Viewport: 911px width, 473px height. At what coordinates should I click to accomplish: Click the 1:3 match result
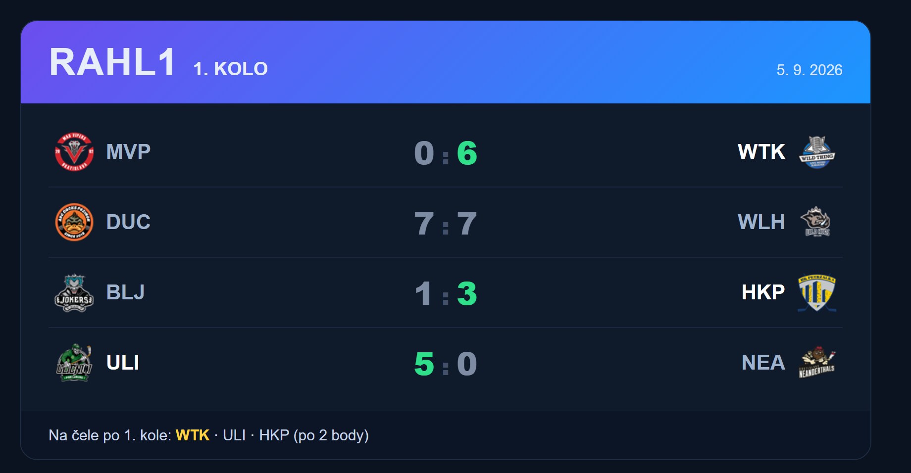point(446,293)
